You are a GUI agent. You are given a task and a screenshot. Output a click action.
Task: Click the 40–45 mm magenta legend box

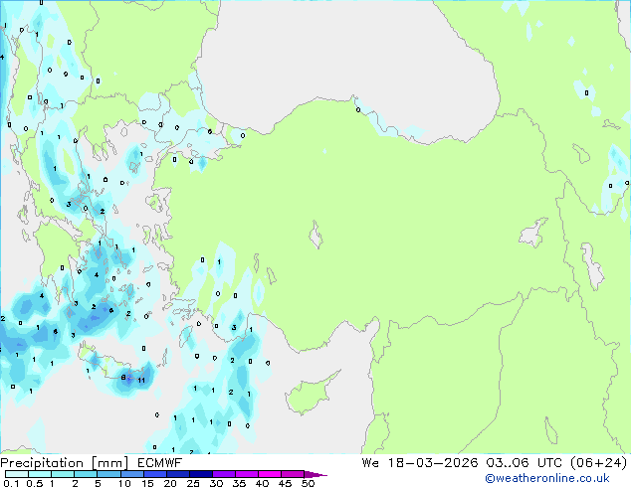tap(270, 474)
